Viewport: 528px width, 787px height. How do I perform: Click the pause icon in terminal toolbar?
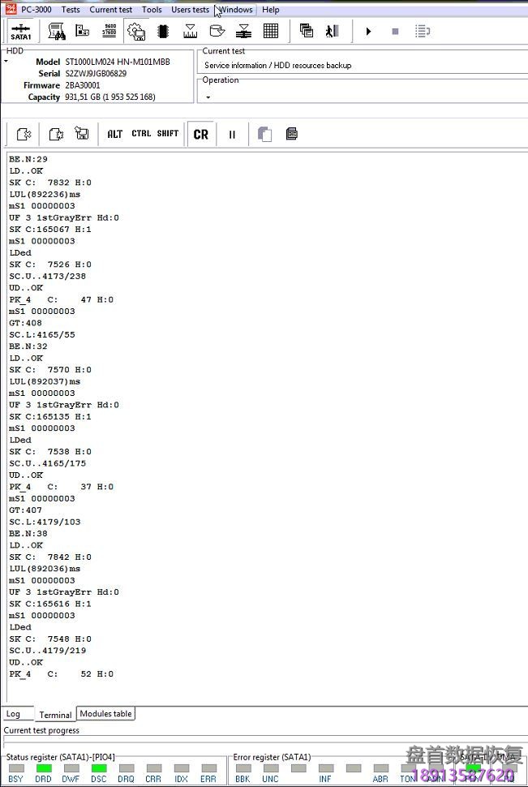(x=232, y=135)
